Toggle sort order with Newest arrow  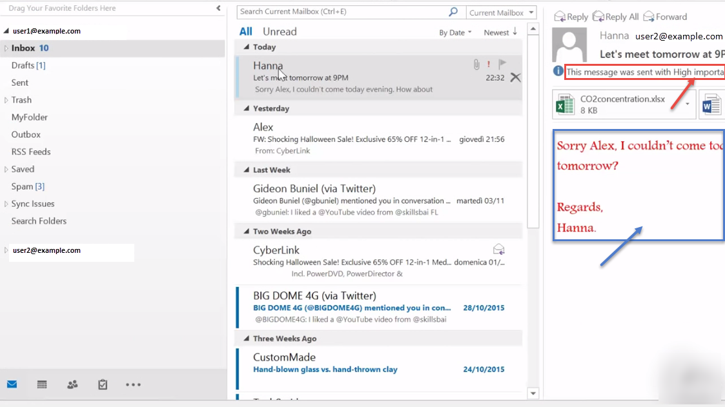(500, 32)
